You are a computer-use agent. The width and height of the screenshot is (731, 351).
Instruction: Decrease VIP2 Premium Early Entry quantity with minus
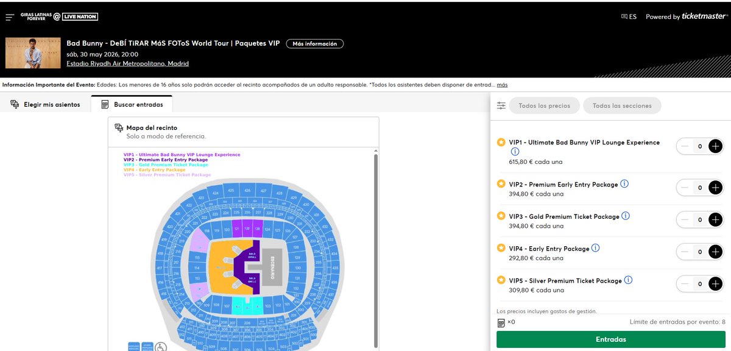[685, 188]
